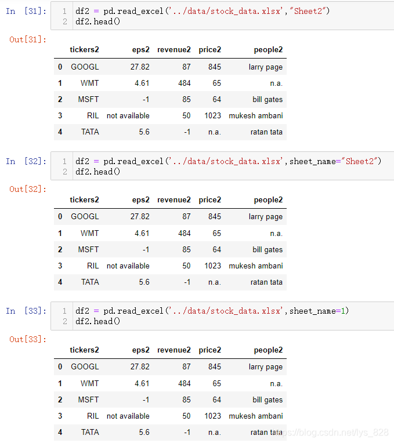Click TATA row's -1 revenue cell in Out[33]
This screenshot has height=443, width=394.
tap(187, 432)
